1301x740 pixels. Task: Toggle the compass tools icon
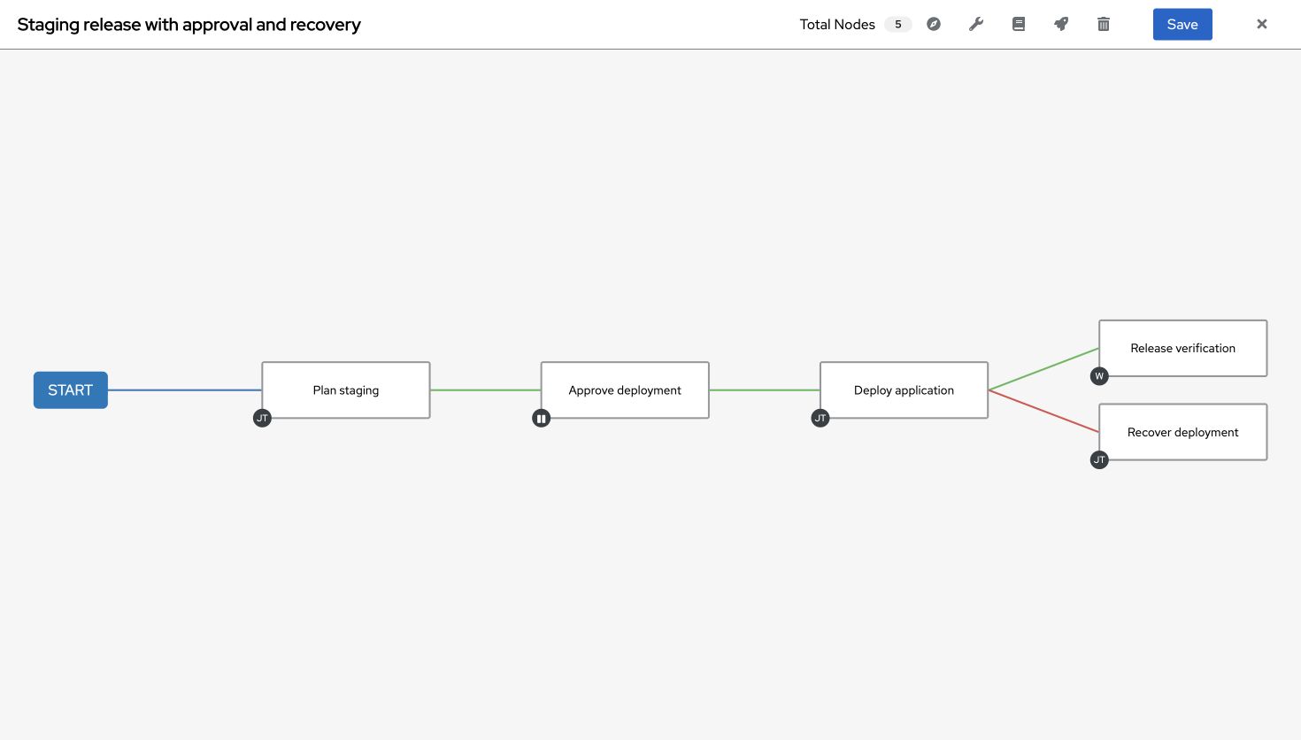point(934,24)
